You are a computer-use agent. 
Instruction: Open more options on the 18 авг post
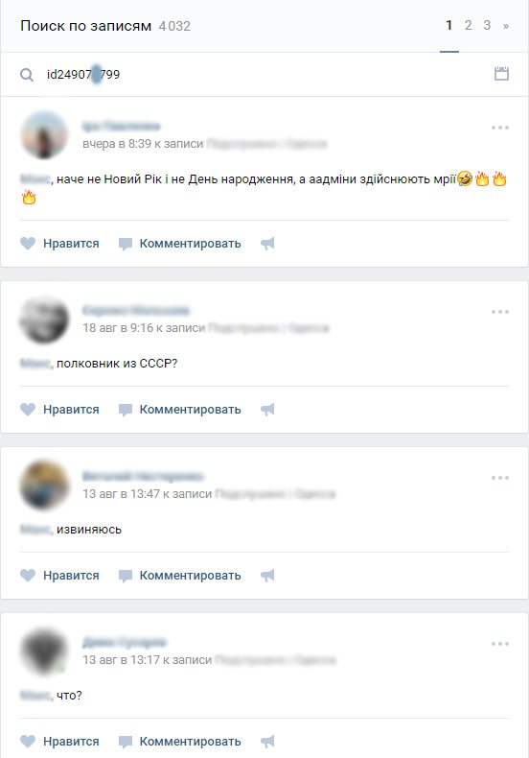tap(500, 312)
